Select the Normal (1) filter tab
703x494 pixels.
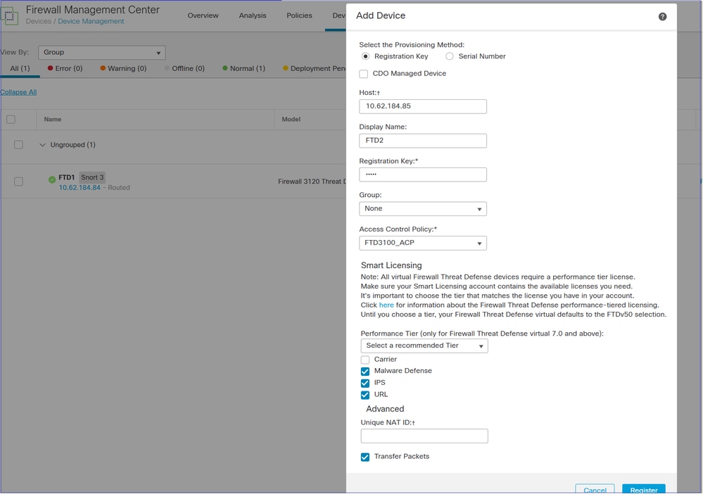244,68
